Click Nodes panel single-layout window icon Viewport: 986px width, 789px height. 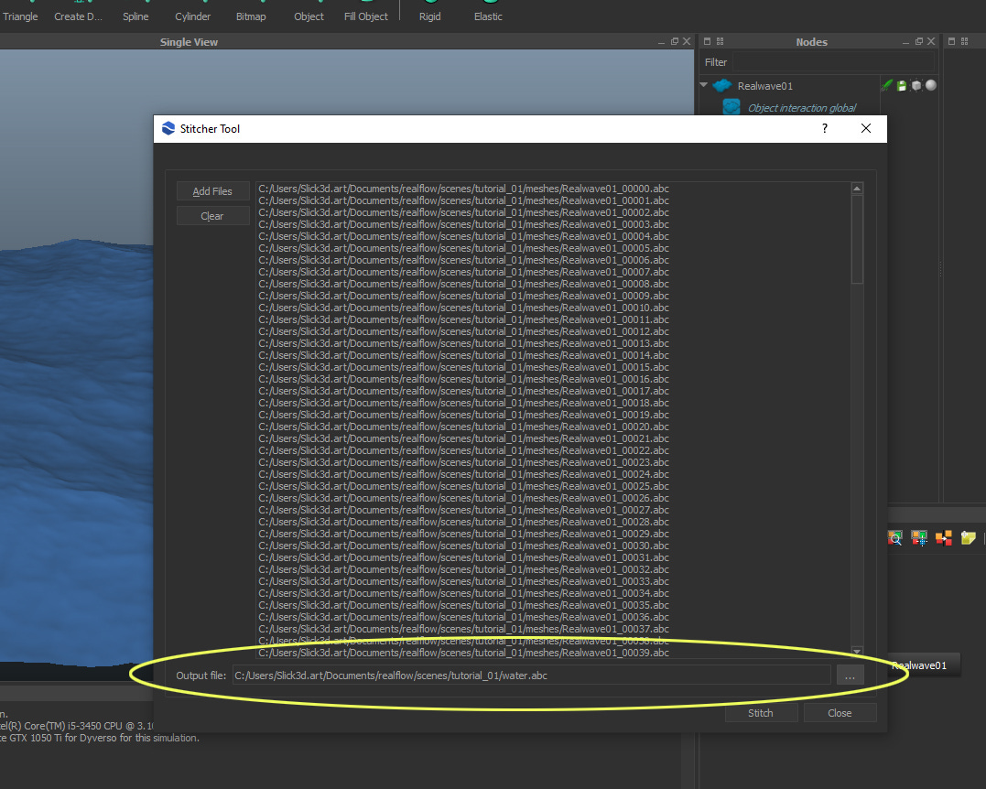[x=707, y=41]
